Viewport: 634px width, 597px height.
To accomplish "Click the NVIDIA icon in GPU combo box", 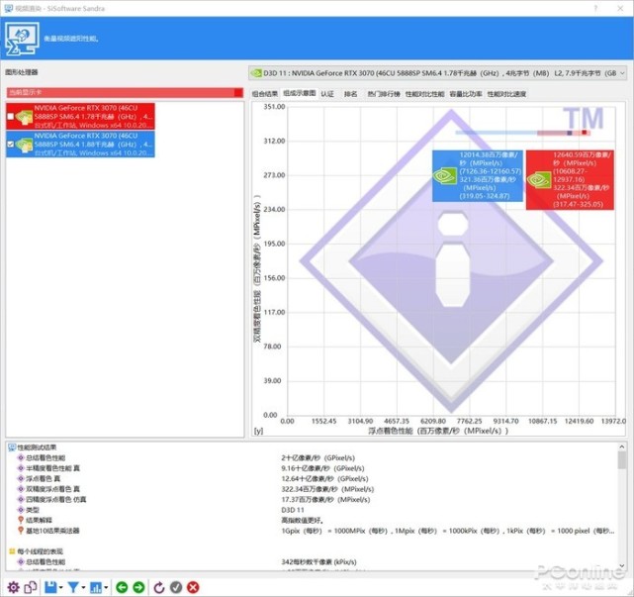I will tap(256, 73).
